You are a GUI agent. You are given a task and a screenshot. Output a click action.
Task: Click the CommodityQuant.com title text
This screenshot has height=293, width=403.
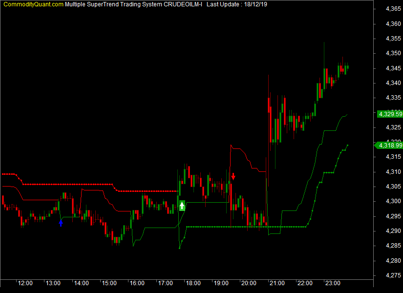pyautogui.click(x=33, y=4)
